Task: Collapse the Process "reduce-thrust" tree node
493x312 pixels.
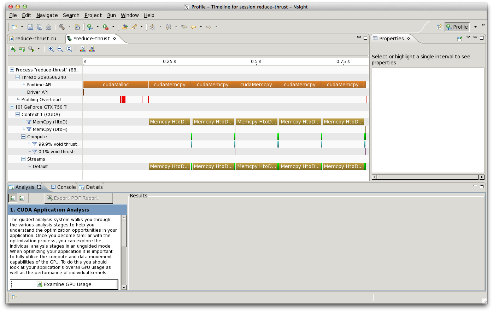Action: pyautogui.click(x=12, y=70)
